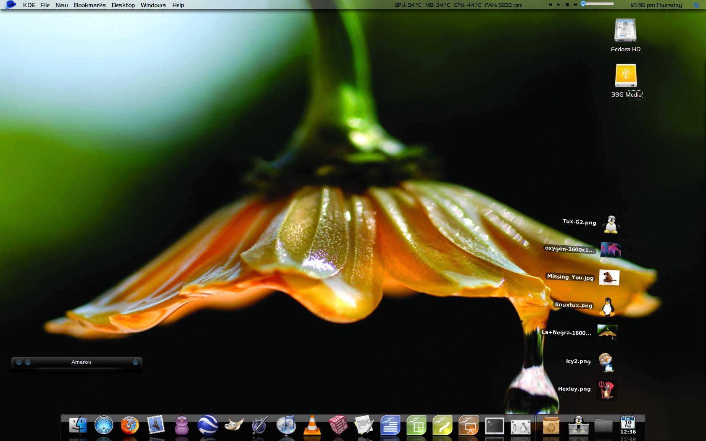Open the Help menu
Screen dimensions: 706x441
[178, 5]
